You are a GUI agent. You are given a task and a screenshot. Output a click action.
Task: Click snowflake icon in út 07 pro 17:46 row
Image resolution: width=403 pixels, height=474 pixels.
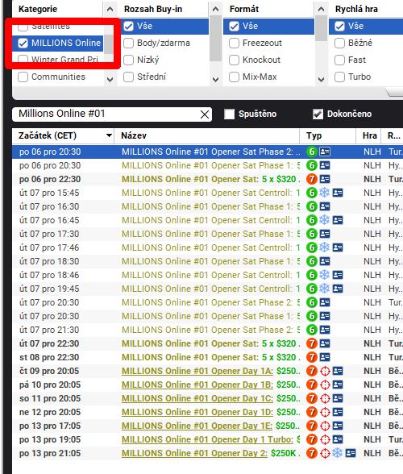pyautogui.click(x=324, y=247)
